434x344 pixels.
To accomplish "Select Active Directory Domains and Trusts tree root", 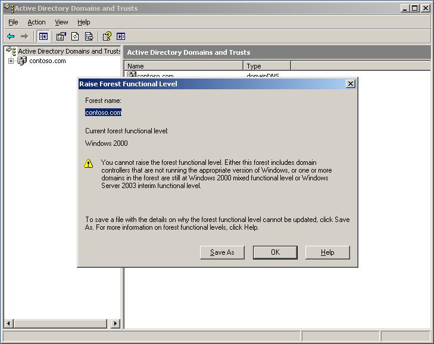I will coord(69,51).
